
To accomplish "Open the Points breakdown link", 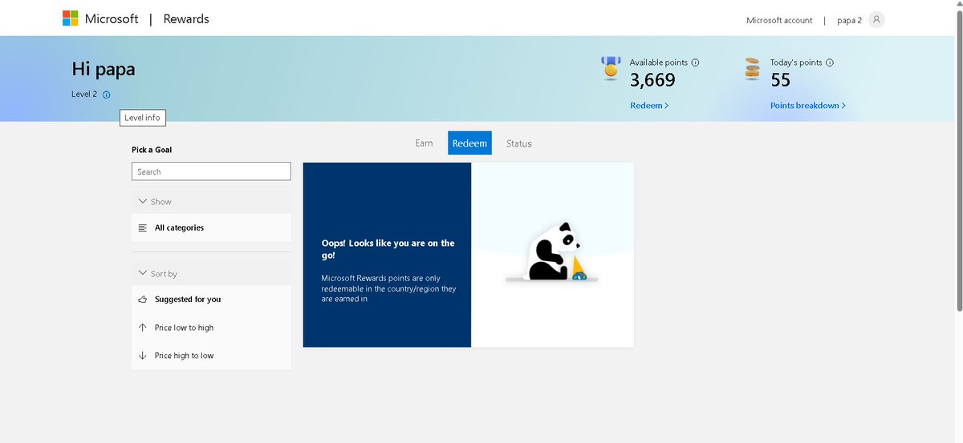I will pos(808,106).
